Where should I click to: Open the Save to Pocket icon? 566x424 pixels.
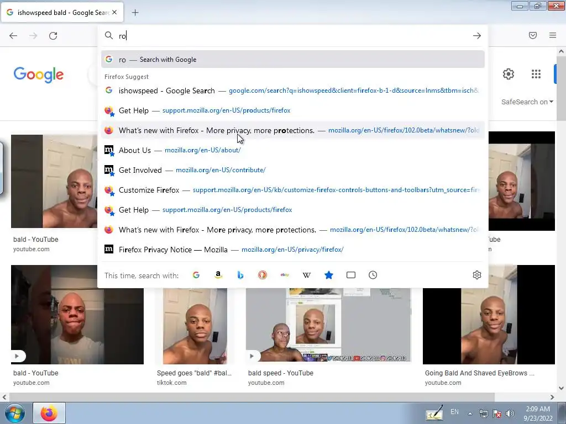(x=533, y=35)
